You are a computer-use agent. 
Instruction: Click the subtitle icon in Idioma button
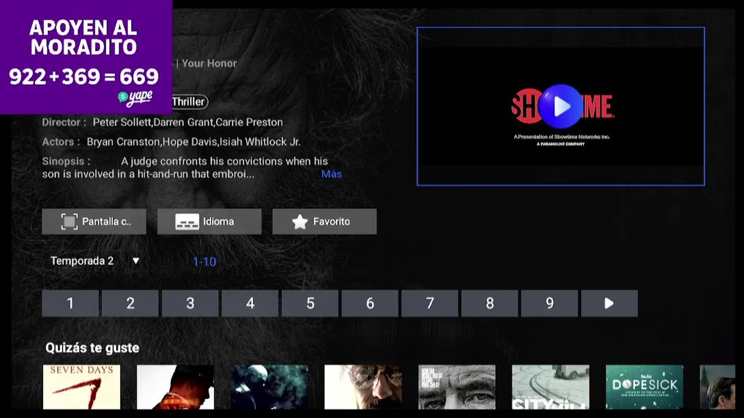pyautogui.click(x=187, y=222)
